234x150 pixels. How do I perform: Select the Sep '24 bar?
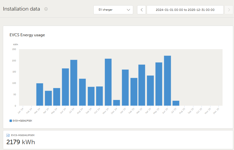tap(91, 96)
